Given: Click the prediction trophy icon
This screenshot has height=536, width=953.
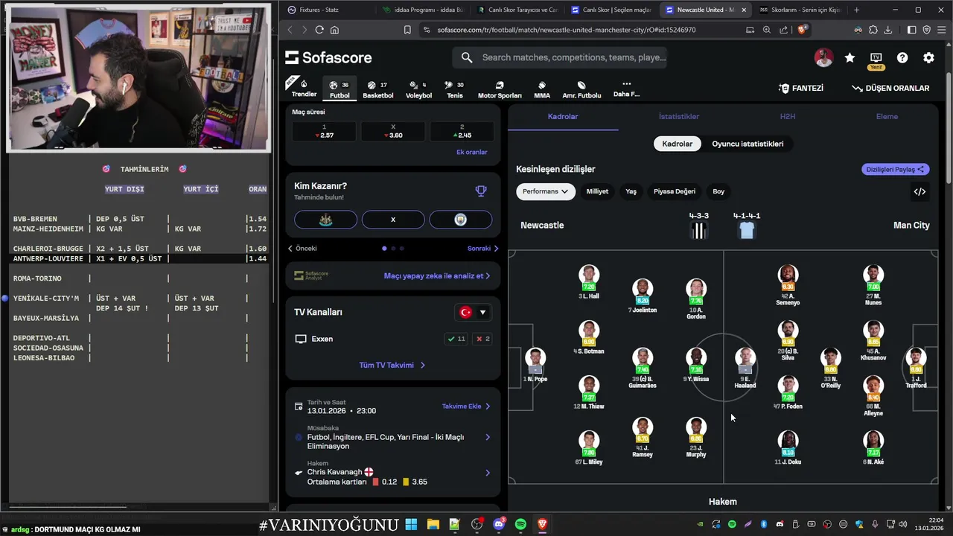Looking at the screenshot, I should (481, 191).
